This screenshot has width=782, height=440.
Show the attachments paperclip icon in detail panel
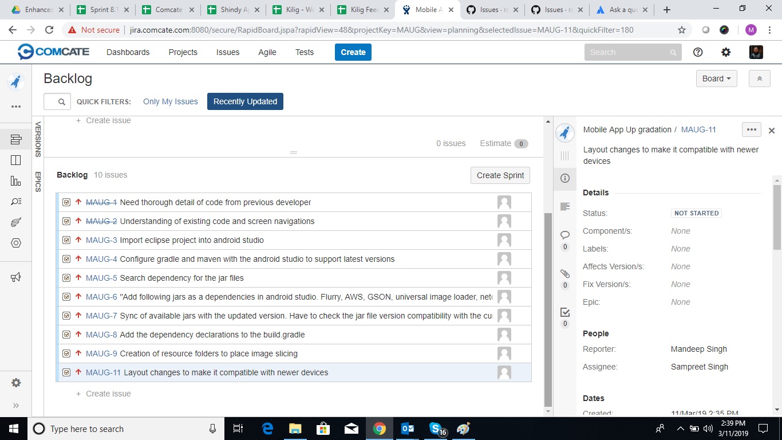tap(565, 273)
